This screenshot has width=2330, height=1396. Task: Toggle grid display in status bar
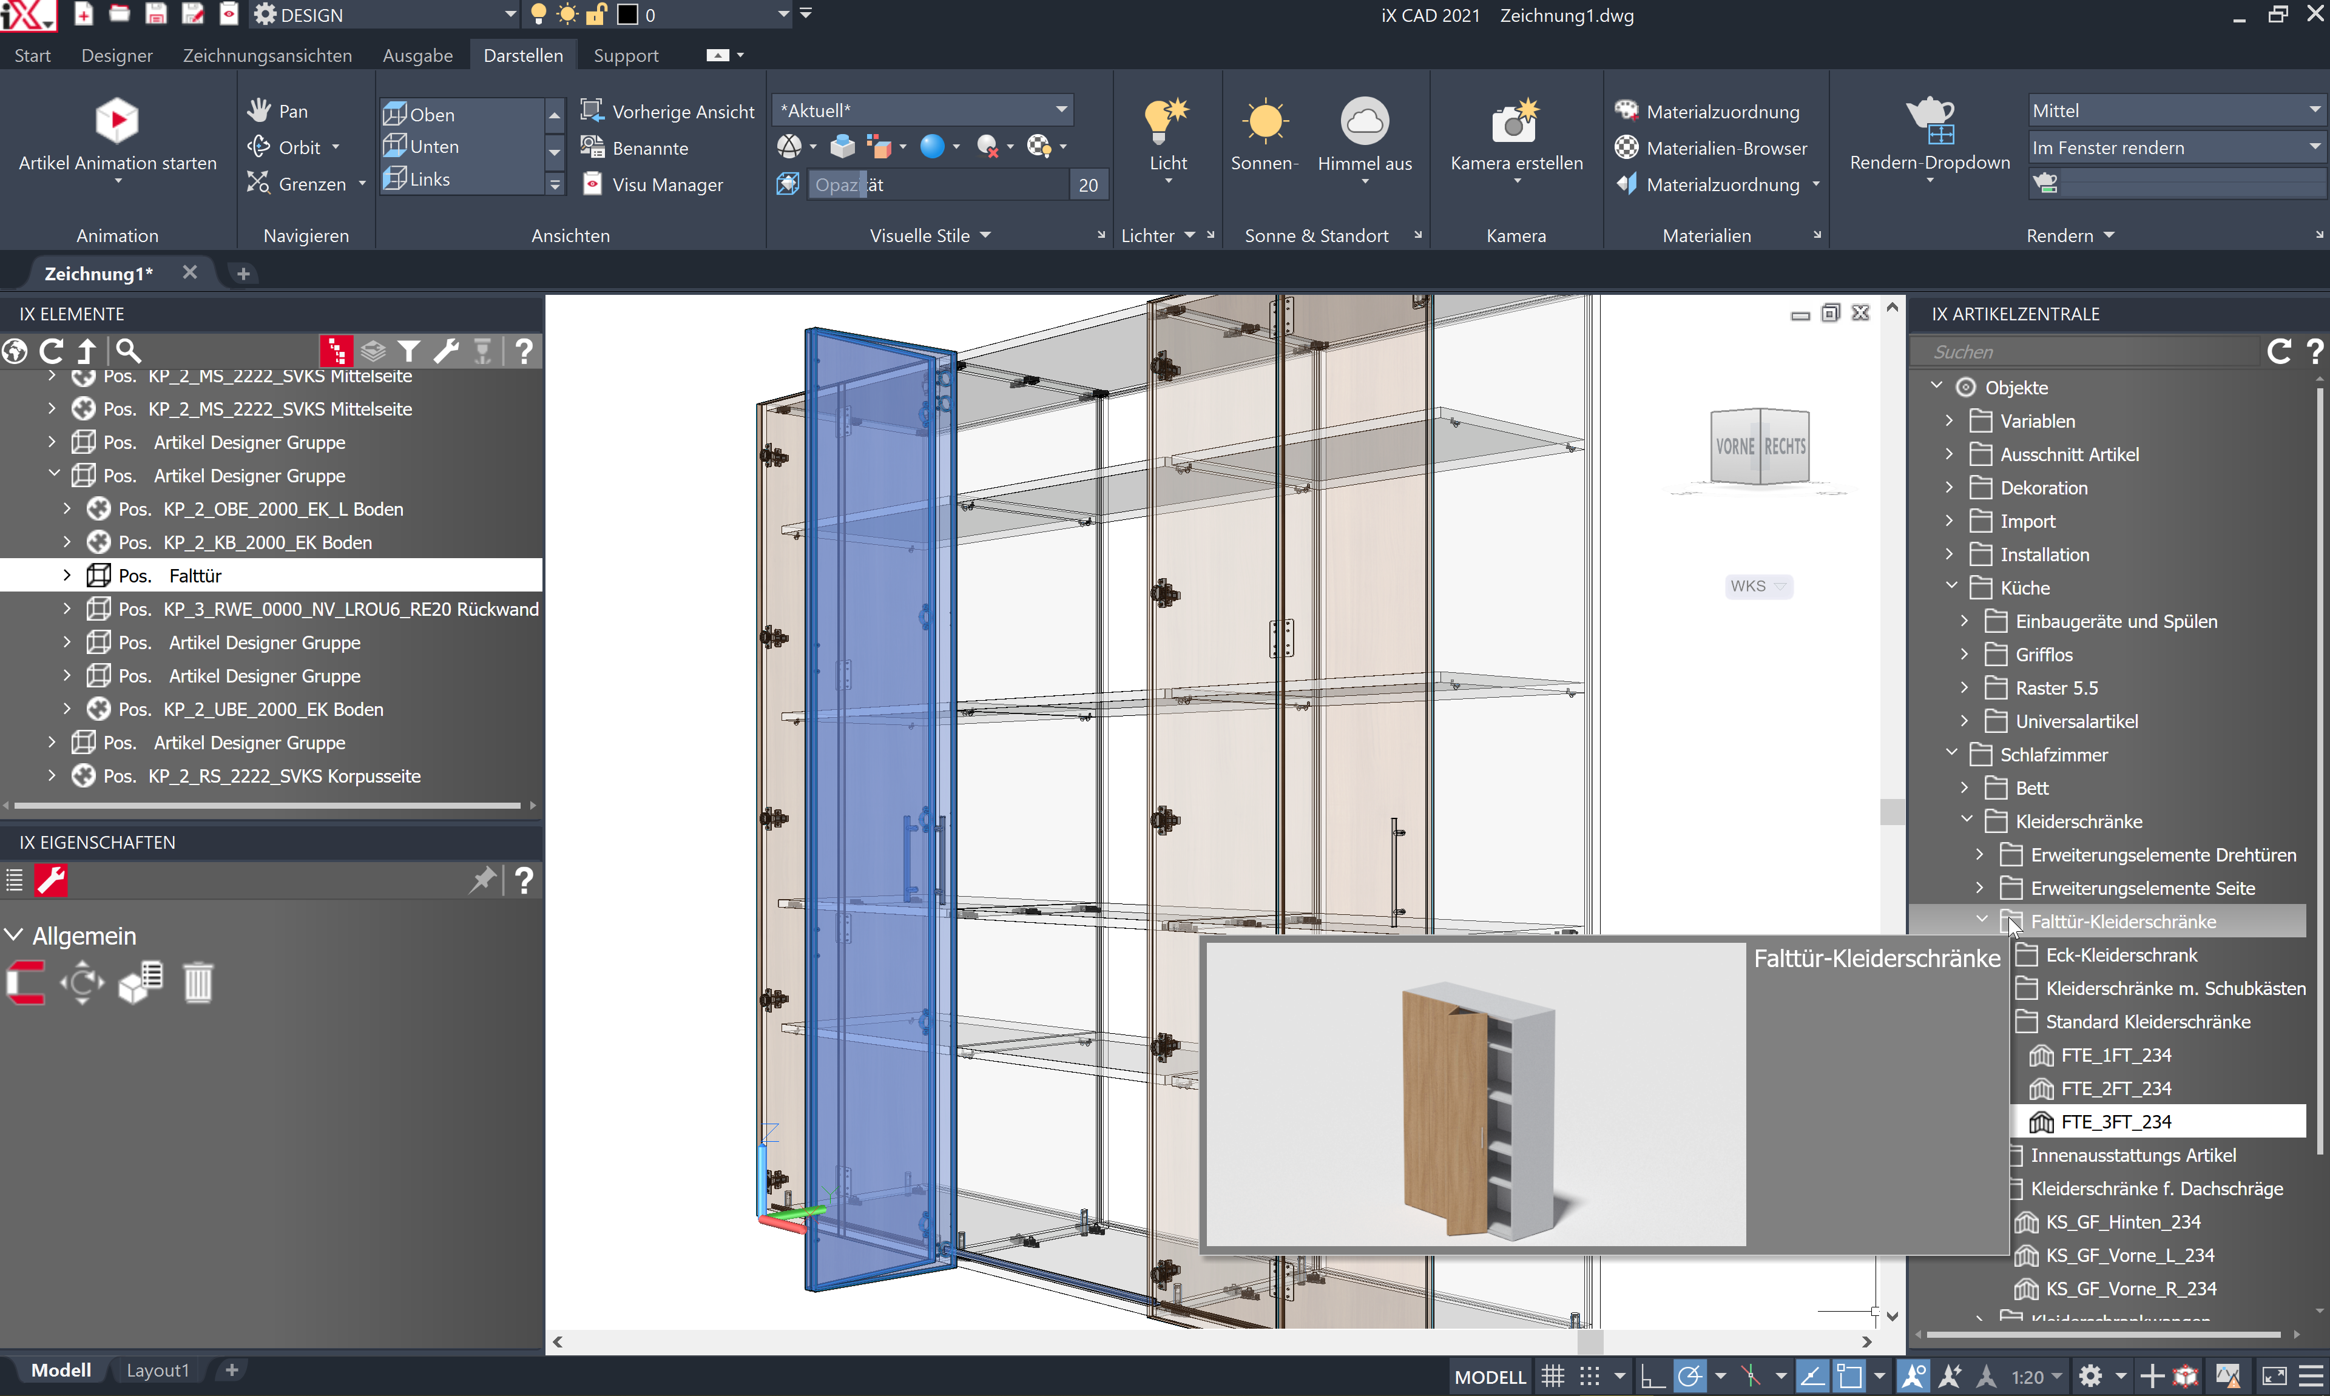[x=1553, y=1376]
